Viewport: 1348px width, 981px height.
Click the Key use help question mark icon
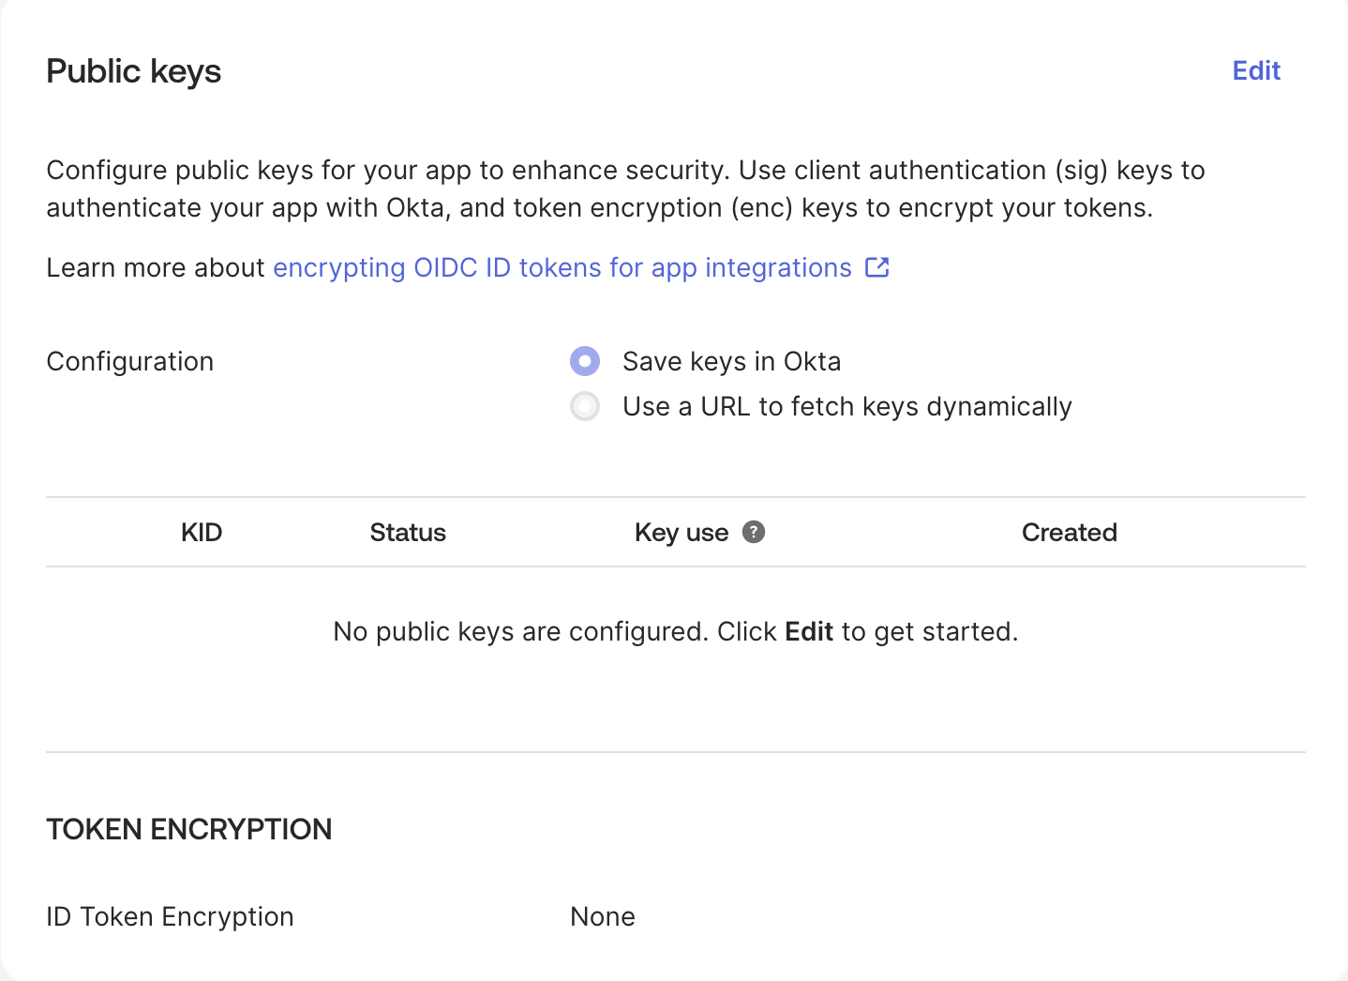(x=753, y=533)
